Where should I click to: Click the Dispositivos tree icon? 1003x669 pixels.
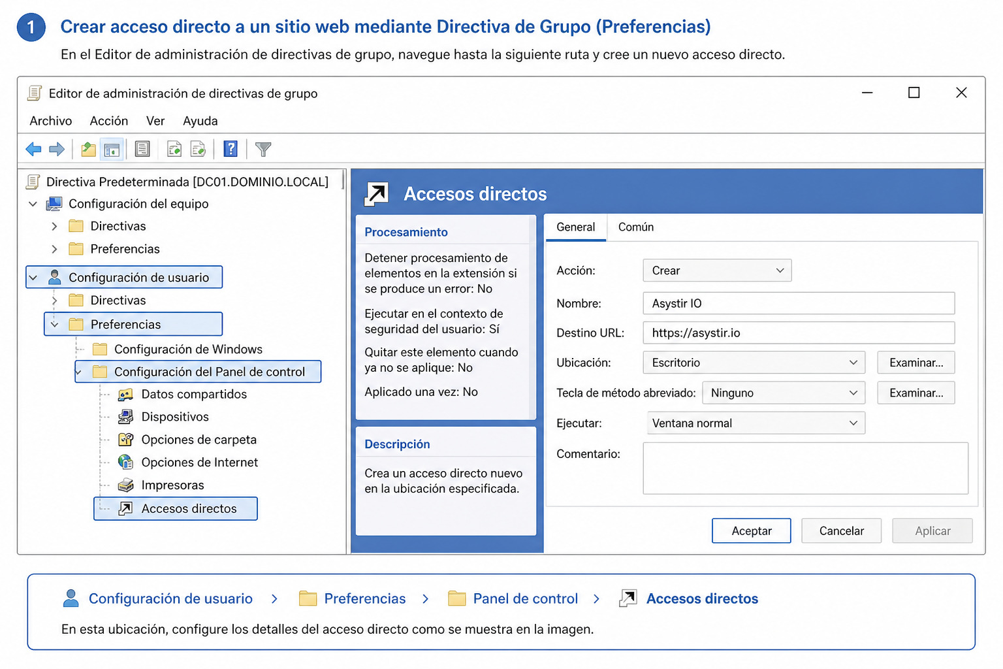coord(125,417)
